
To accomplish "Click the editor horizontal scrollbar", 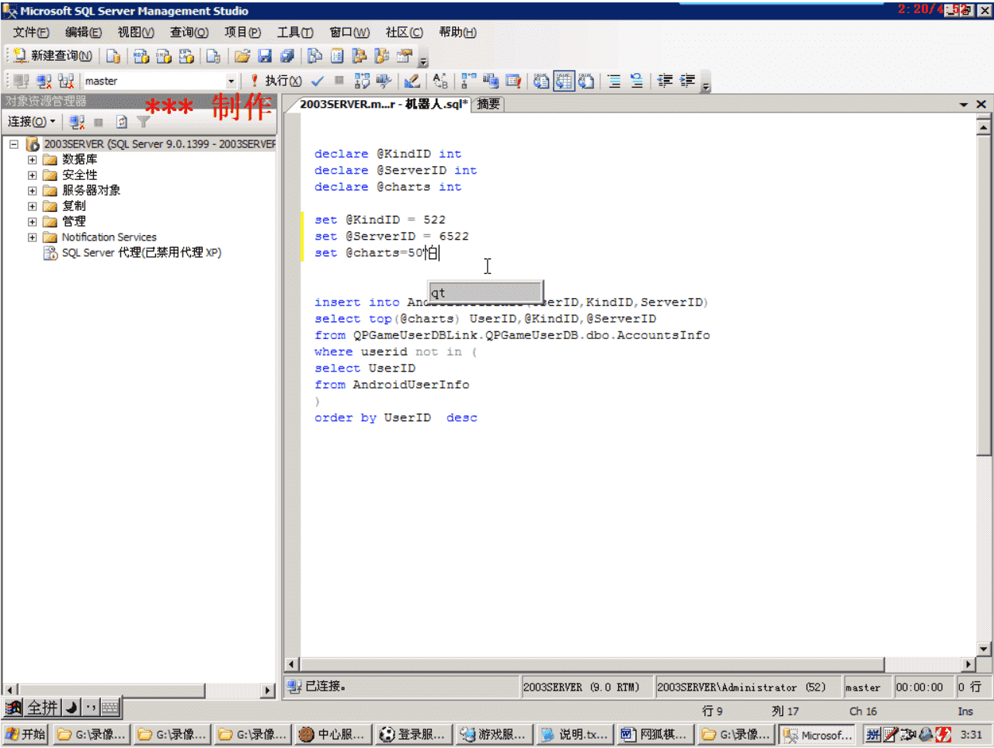I will pyautogui.click(x=592, y=664).
